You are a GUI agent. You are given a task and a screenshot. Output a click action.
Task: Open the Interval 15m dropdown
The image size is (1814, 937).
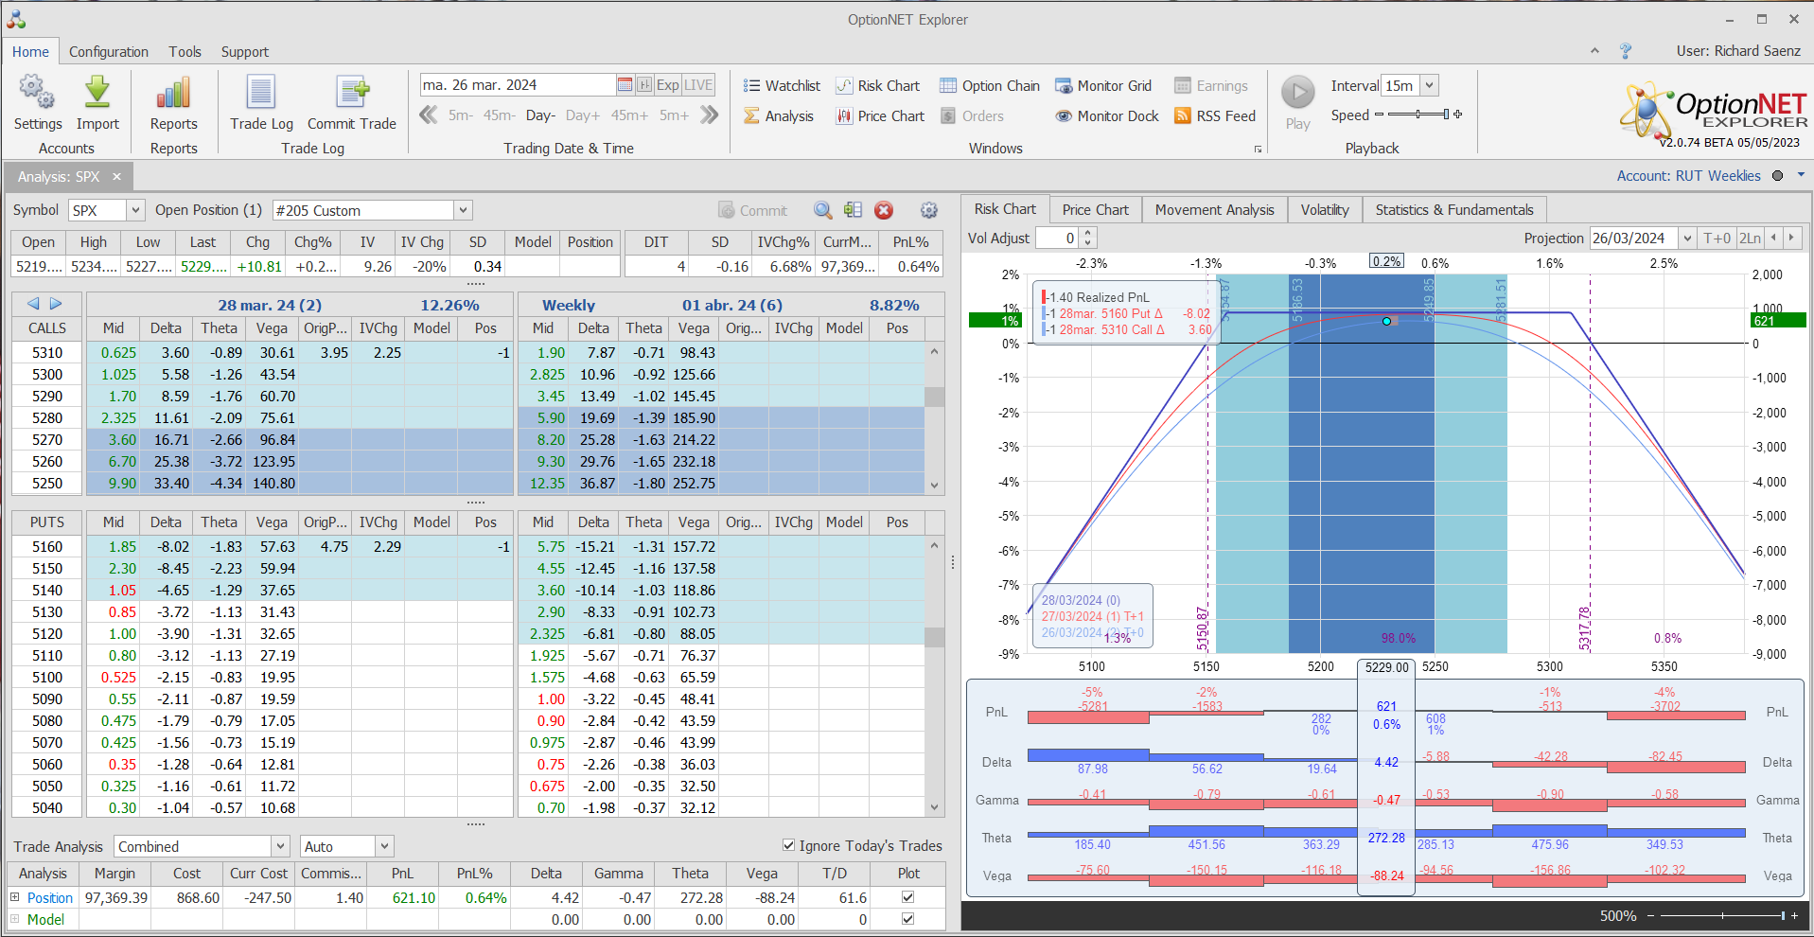click(1429, 86)
